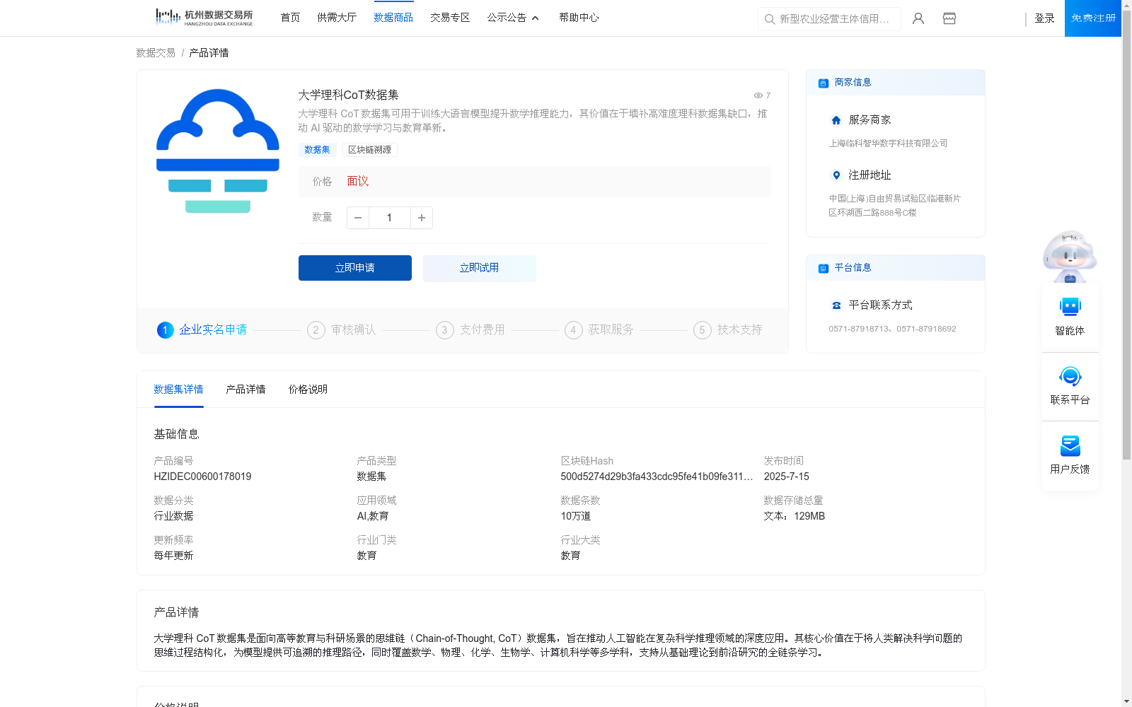This screenshot has width=1132, height=707.
Task: Open the 用户反馈 feedback icon
Action: [1070, 445]
